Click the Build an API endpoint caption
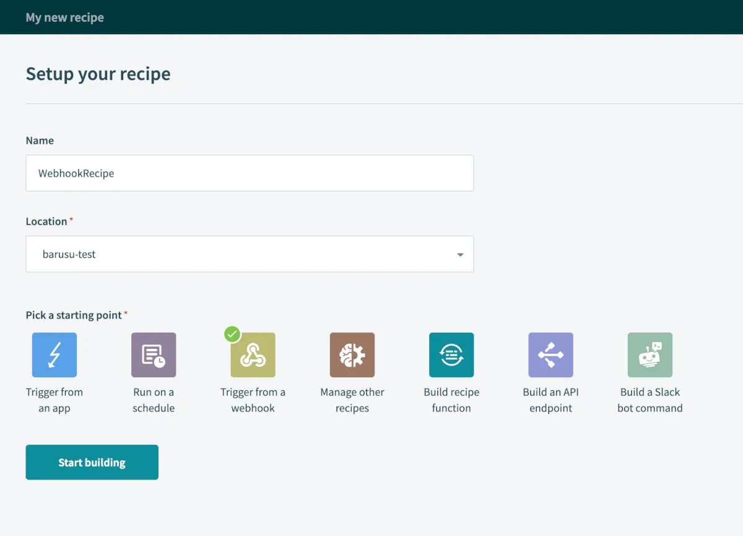The width and height of the screenshot is (743, 536). 550,400
